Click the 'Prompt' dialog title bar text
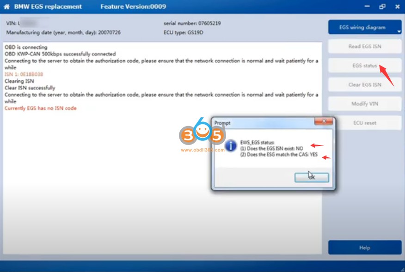405x272 pixels. [222, 123]
